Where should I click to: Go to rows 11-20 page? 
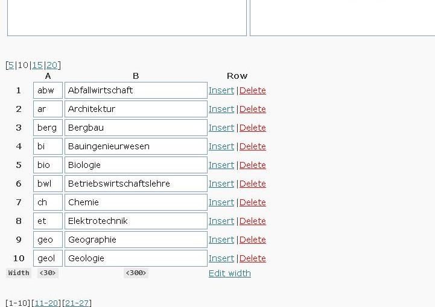pos(46,303)
